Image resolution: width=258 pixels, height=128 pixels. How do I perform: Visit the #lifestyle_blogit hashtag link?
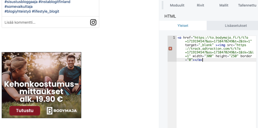pos(46,11)
